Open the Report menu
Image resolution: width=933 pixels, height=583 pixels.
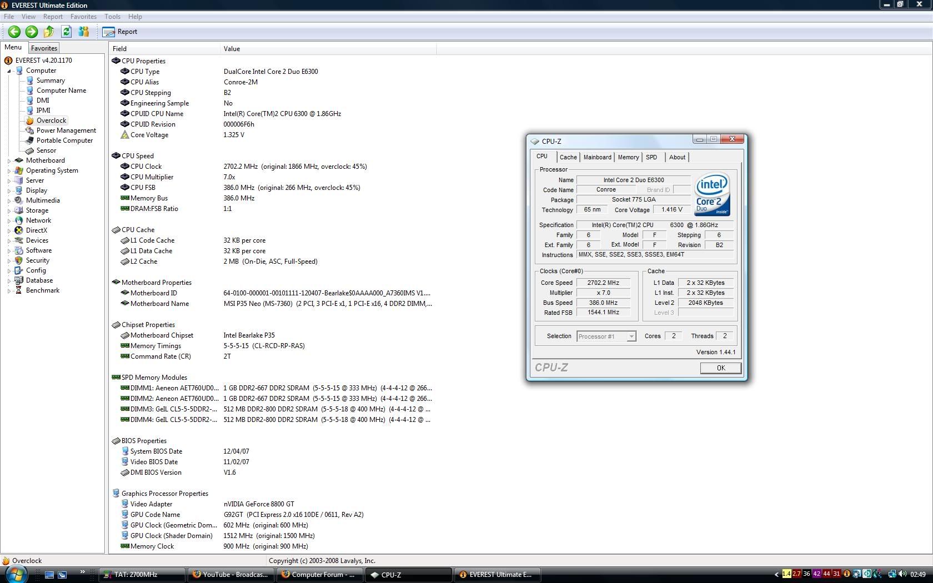53,17
